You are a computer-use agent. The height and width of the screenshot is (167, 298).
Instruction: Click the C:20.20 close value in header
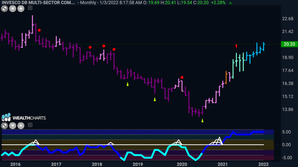[201, 3]
